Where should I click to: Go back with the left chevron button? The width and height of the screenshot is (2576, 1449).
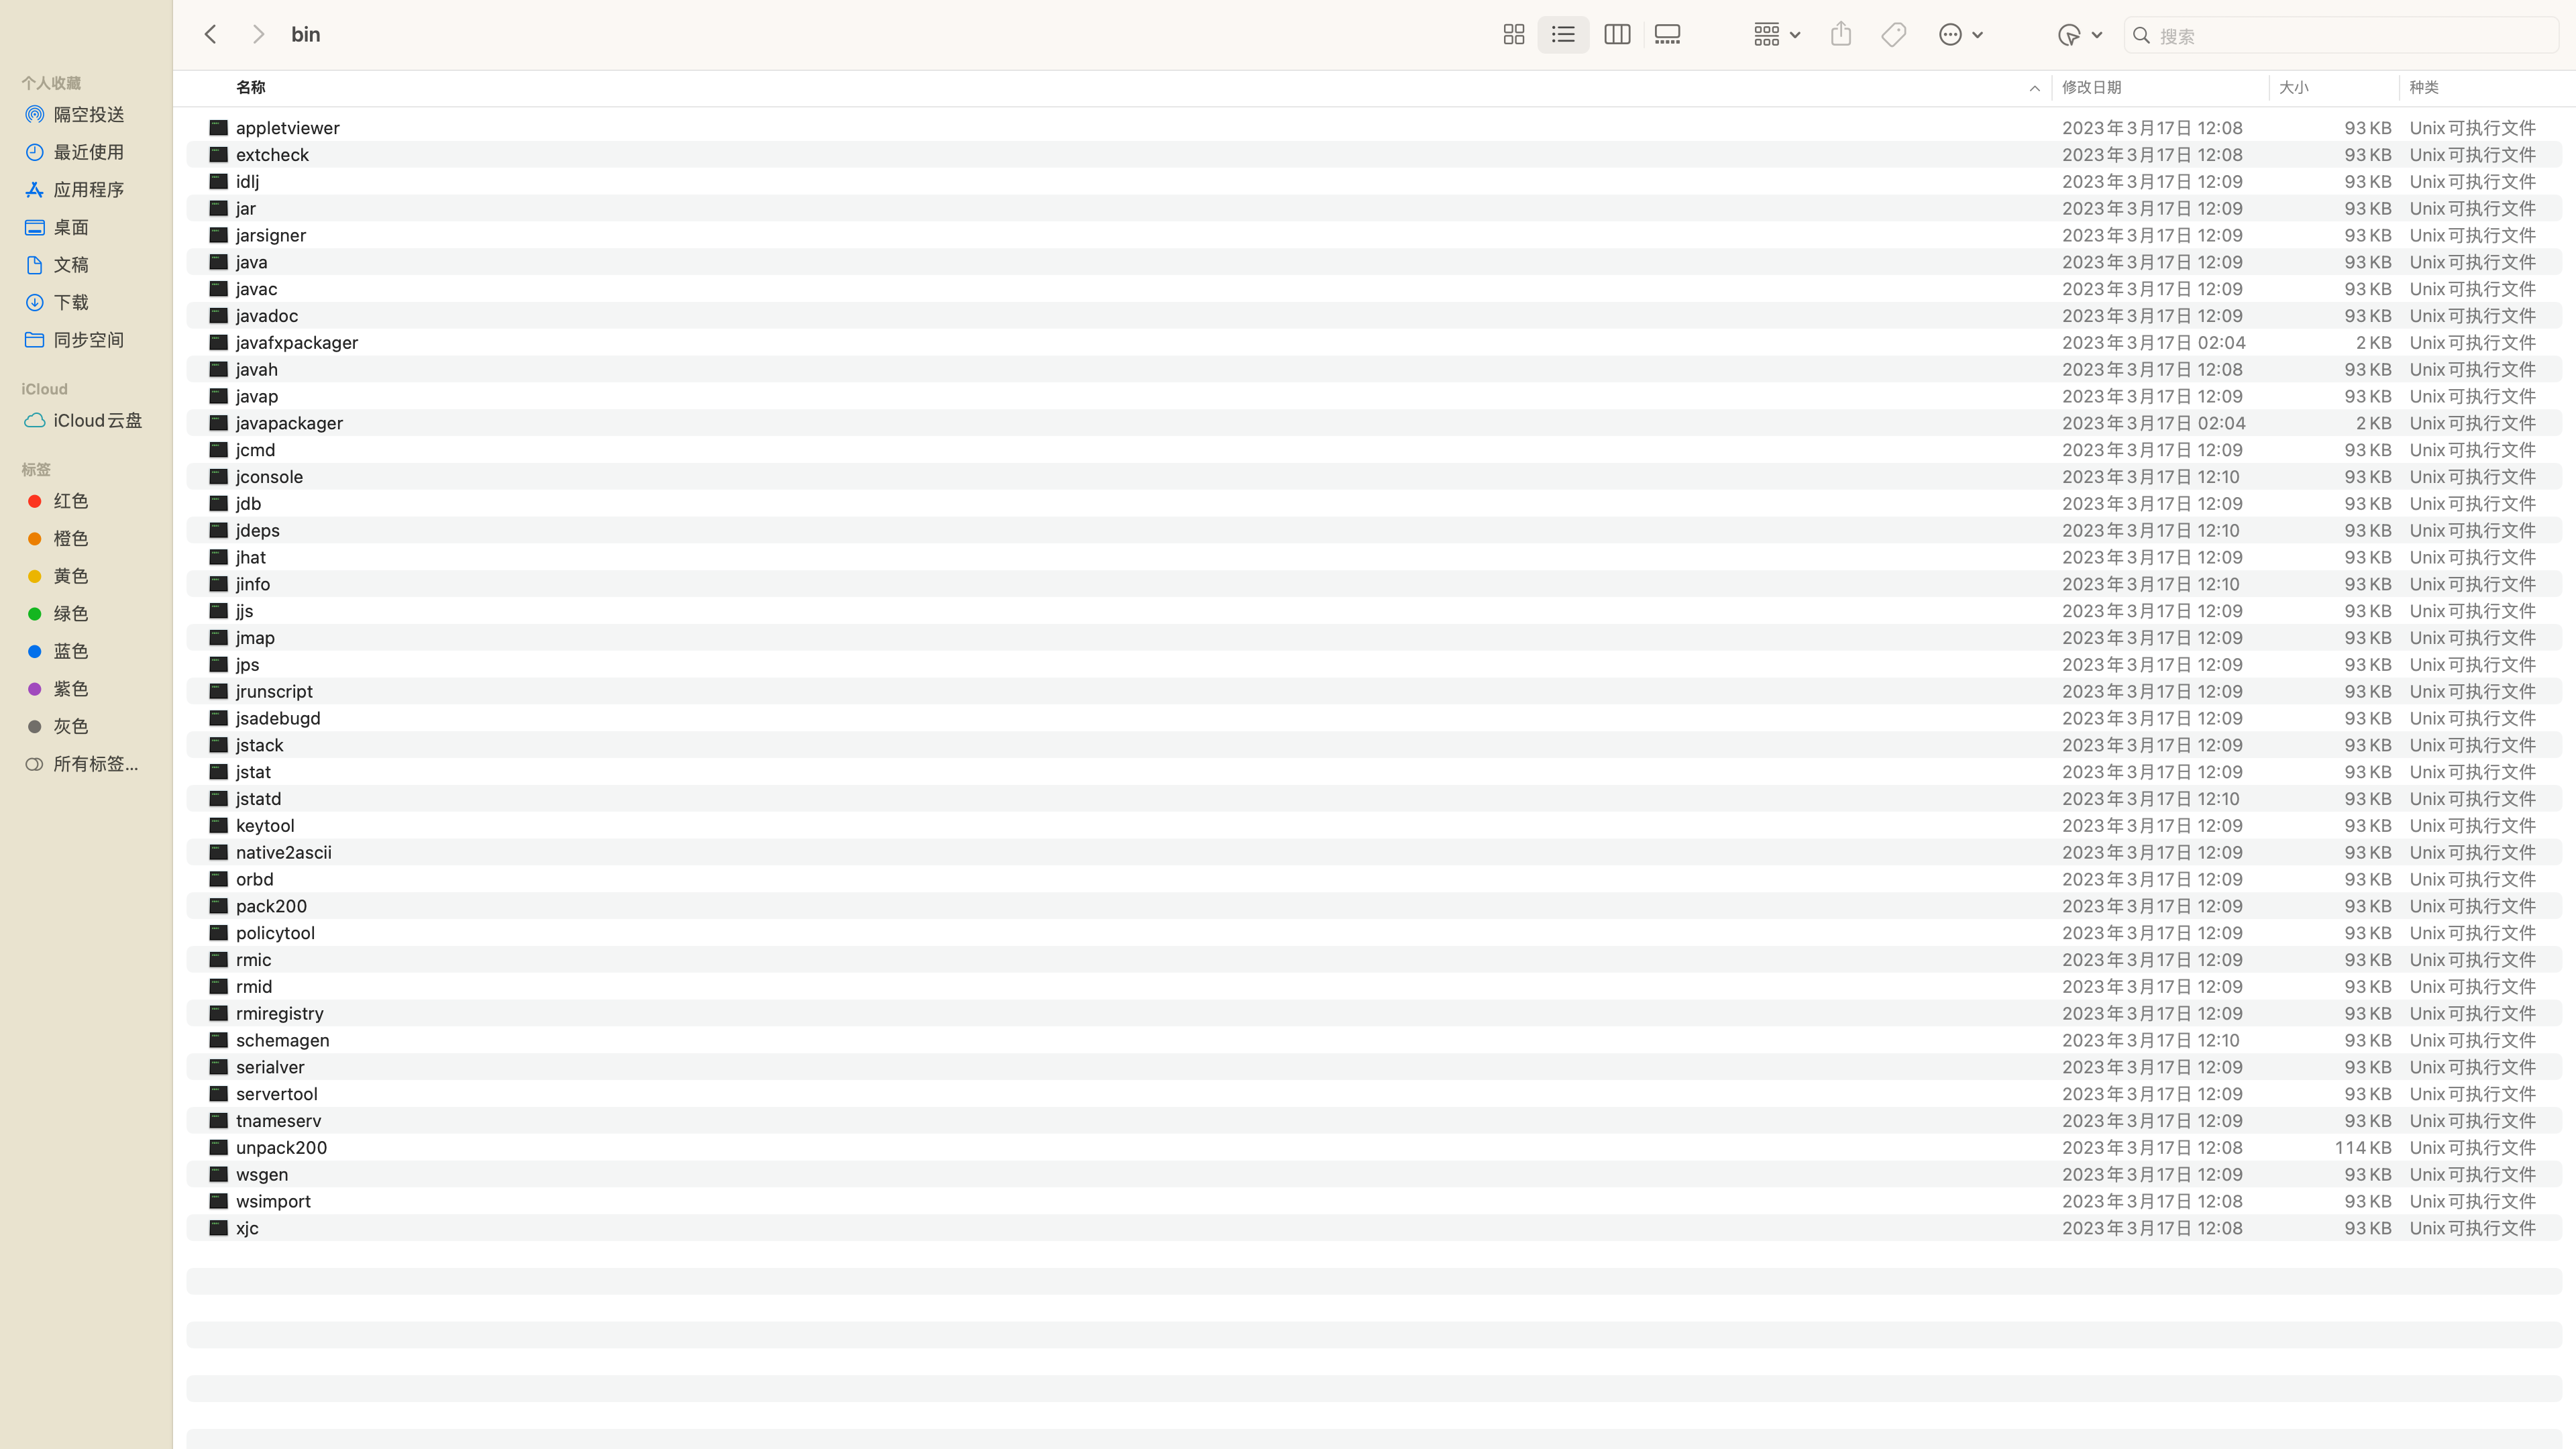pyautogui.click(x=210, y=35)
